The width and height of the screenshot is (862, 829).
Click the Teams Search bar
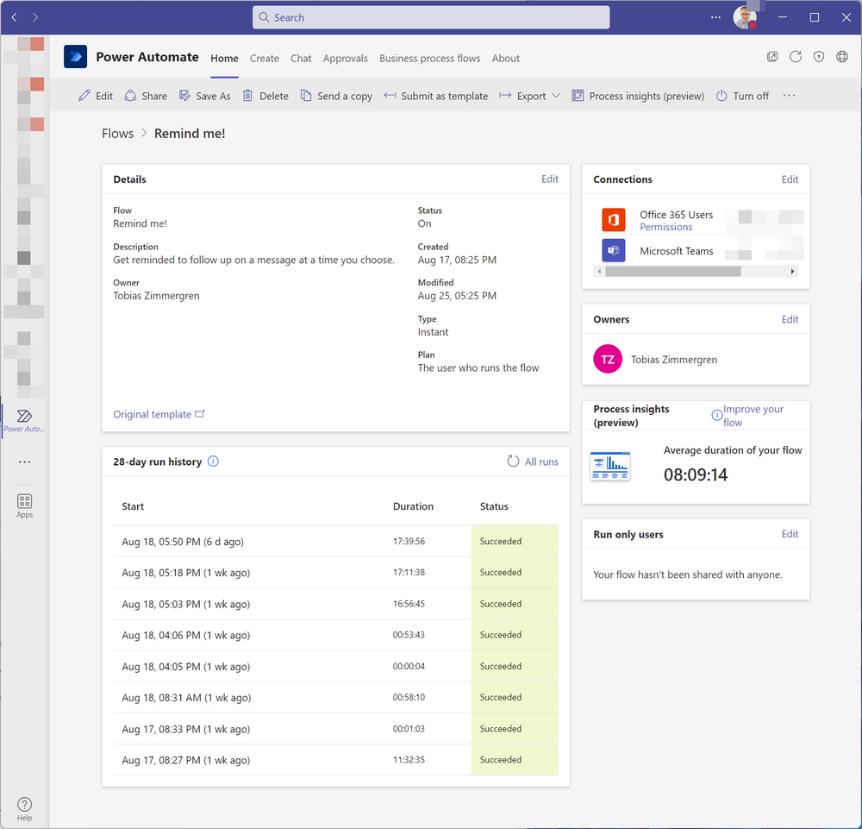[431, 16]
